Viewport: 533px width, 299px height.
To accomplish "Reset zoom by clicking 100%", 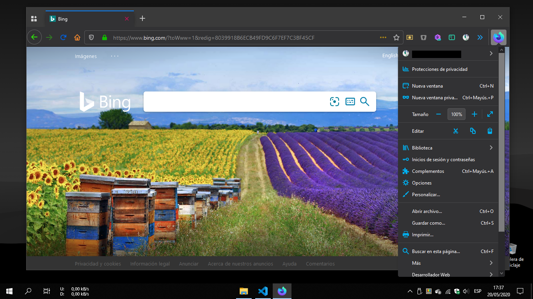I will coord(457,114).
